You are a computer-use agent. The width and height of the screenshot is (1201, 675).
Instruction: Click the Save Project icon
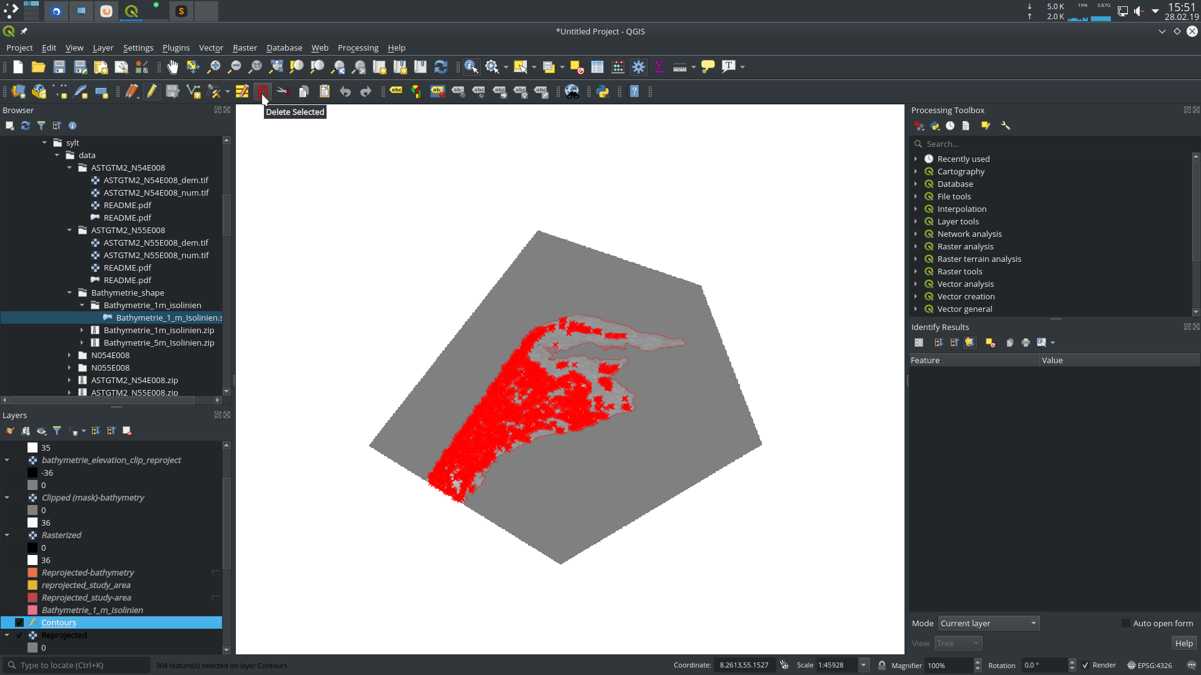(x=59, y=67)
